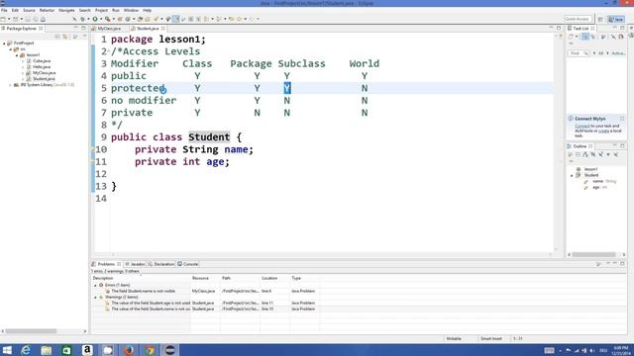
Task: Collapse the Student node in Outline
Action: 572,175
